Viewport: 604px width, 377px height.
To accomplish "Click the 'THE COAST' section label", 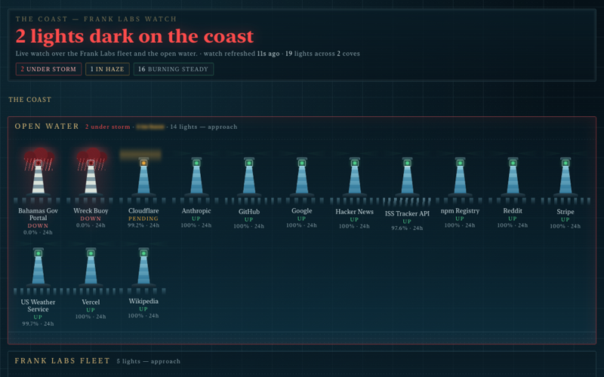I will 29,100.
